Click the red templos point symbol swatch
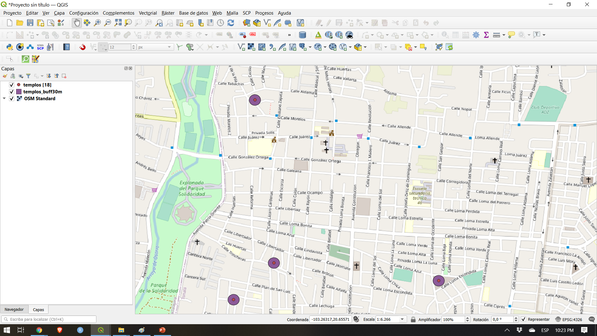 [19, 85]
